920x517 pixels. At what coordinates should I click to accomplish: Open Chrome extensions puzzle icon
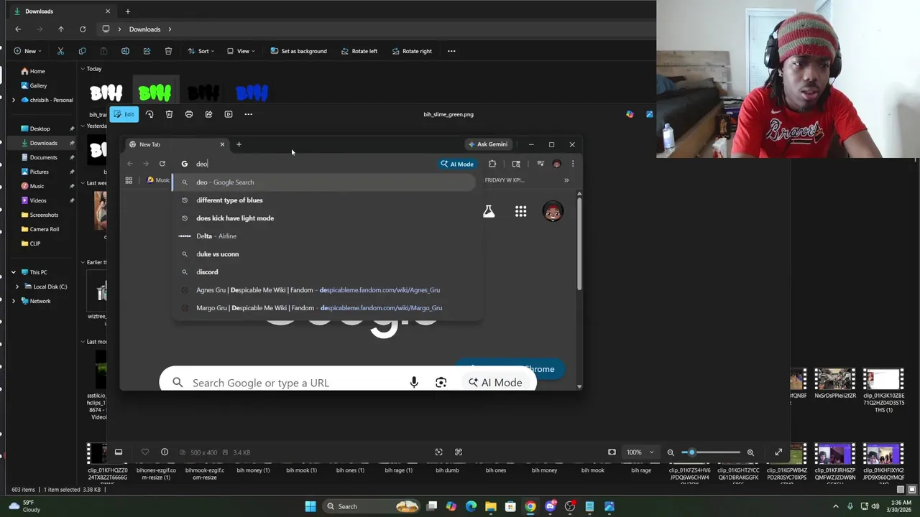point(492,164)
